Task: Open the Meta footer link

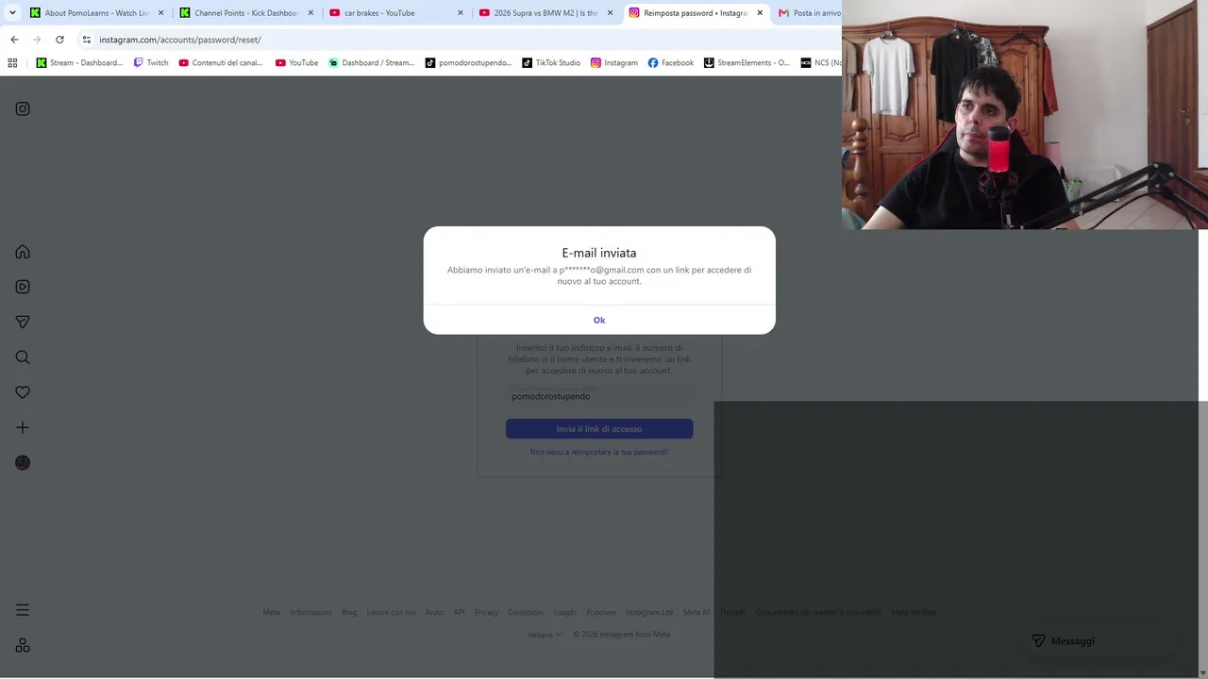Action: 271,613
